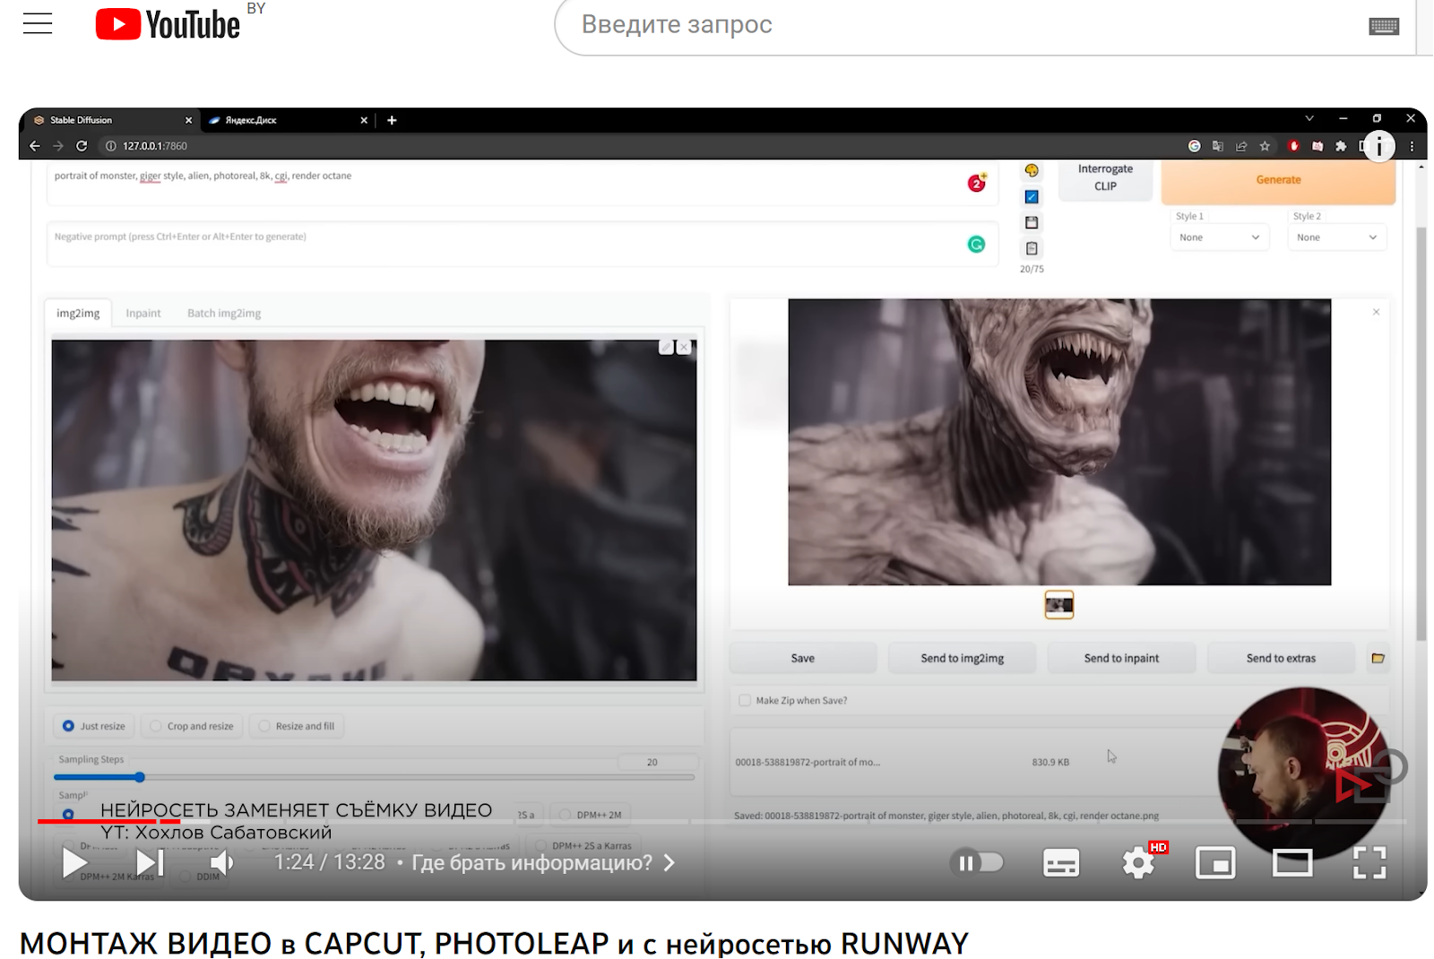Select the Stable Diffusion browser tab
The height and width of the screenshot is (959, 1434).
112,120
